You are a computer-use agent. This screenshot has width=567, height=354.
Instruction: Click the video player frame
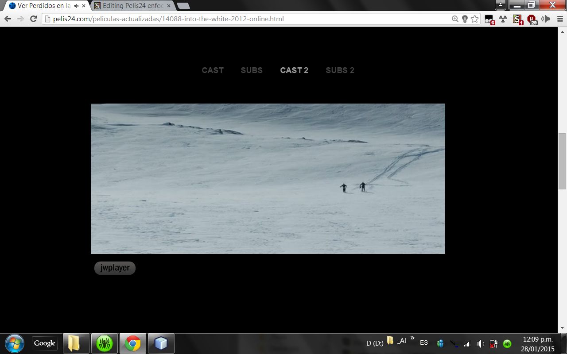[x=268, y=179]
